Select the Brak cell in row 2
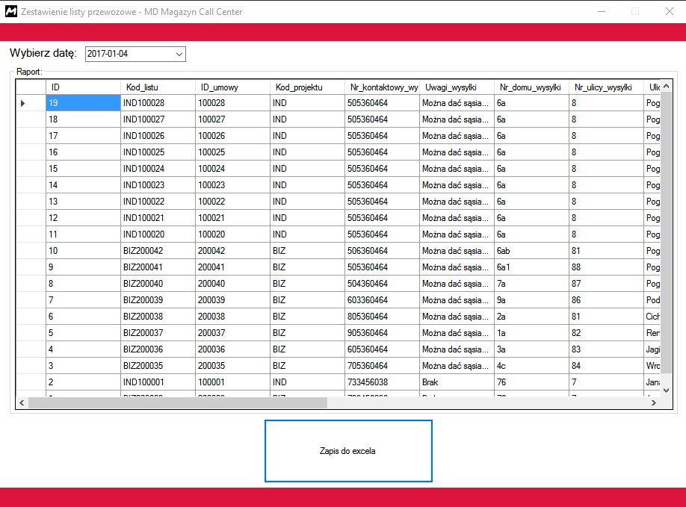This screenshot has height=507, width=686. 457,382
